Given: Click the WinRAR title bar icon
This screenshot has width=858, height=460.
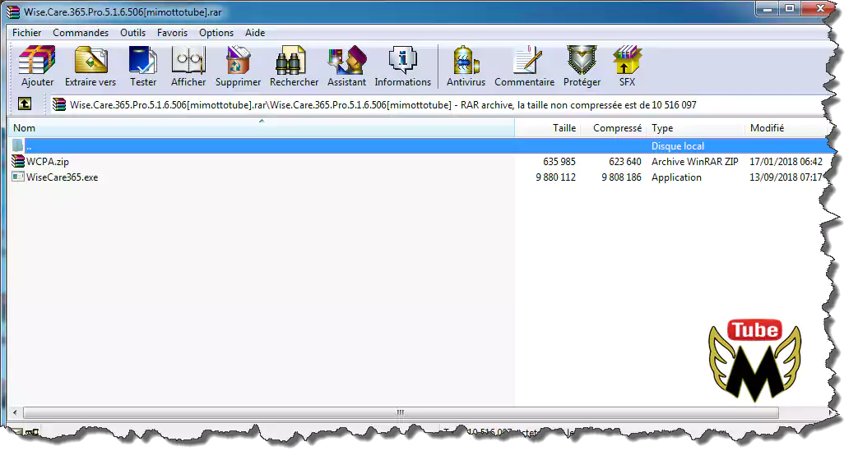Looking at the screenshot, I should pyautogui.click(x=13, y=11).
